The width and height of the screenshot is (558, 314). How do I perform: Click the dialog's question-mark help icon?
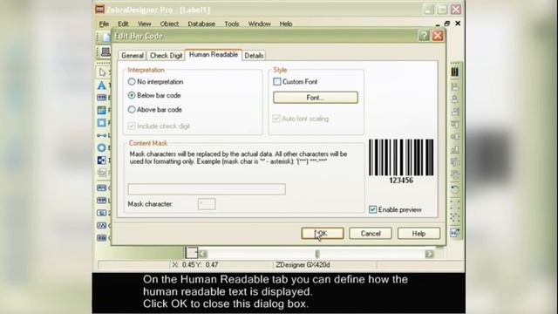tap(424, 36)
